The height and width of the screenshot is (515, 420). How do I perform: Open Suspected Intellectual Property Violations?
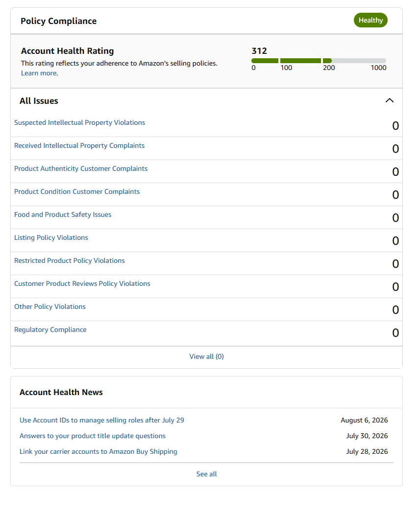[79, 122]
